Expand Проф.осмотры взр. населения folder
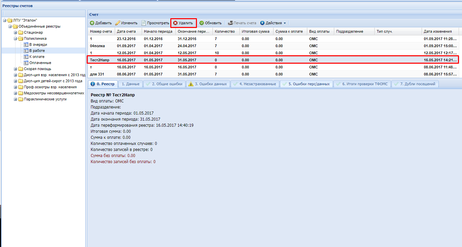The width and height of the screenshot is (462, 247). (16, 87)
